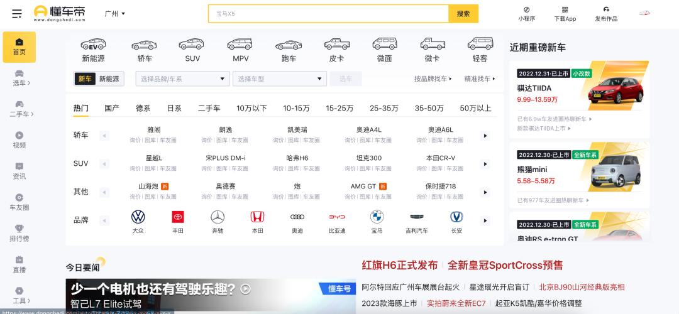This screenshot has width=679, height=314.
Task: Select the 新能源 EV car icon
Action: (93, 45)
